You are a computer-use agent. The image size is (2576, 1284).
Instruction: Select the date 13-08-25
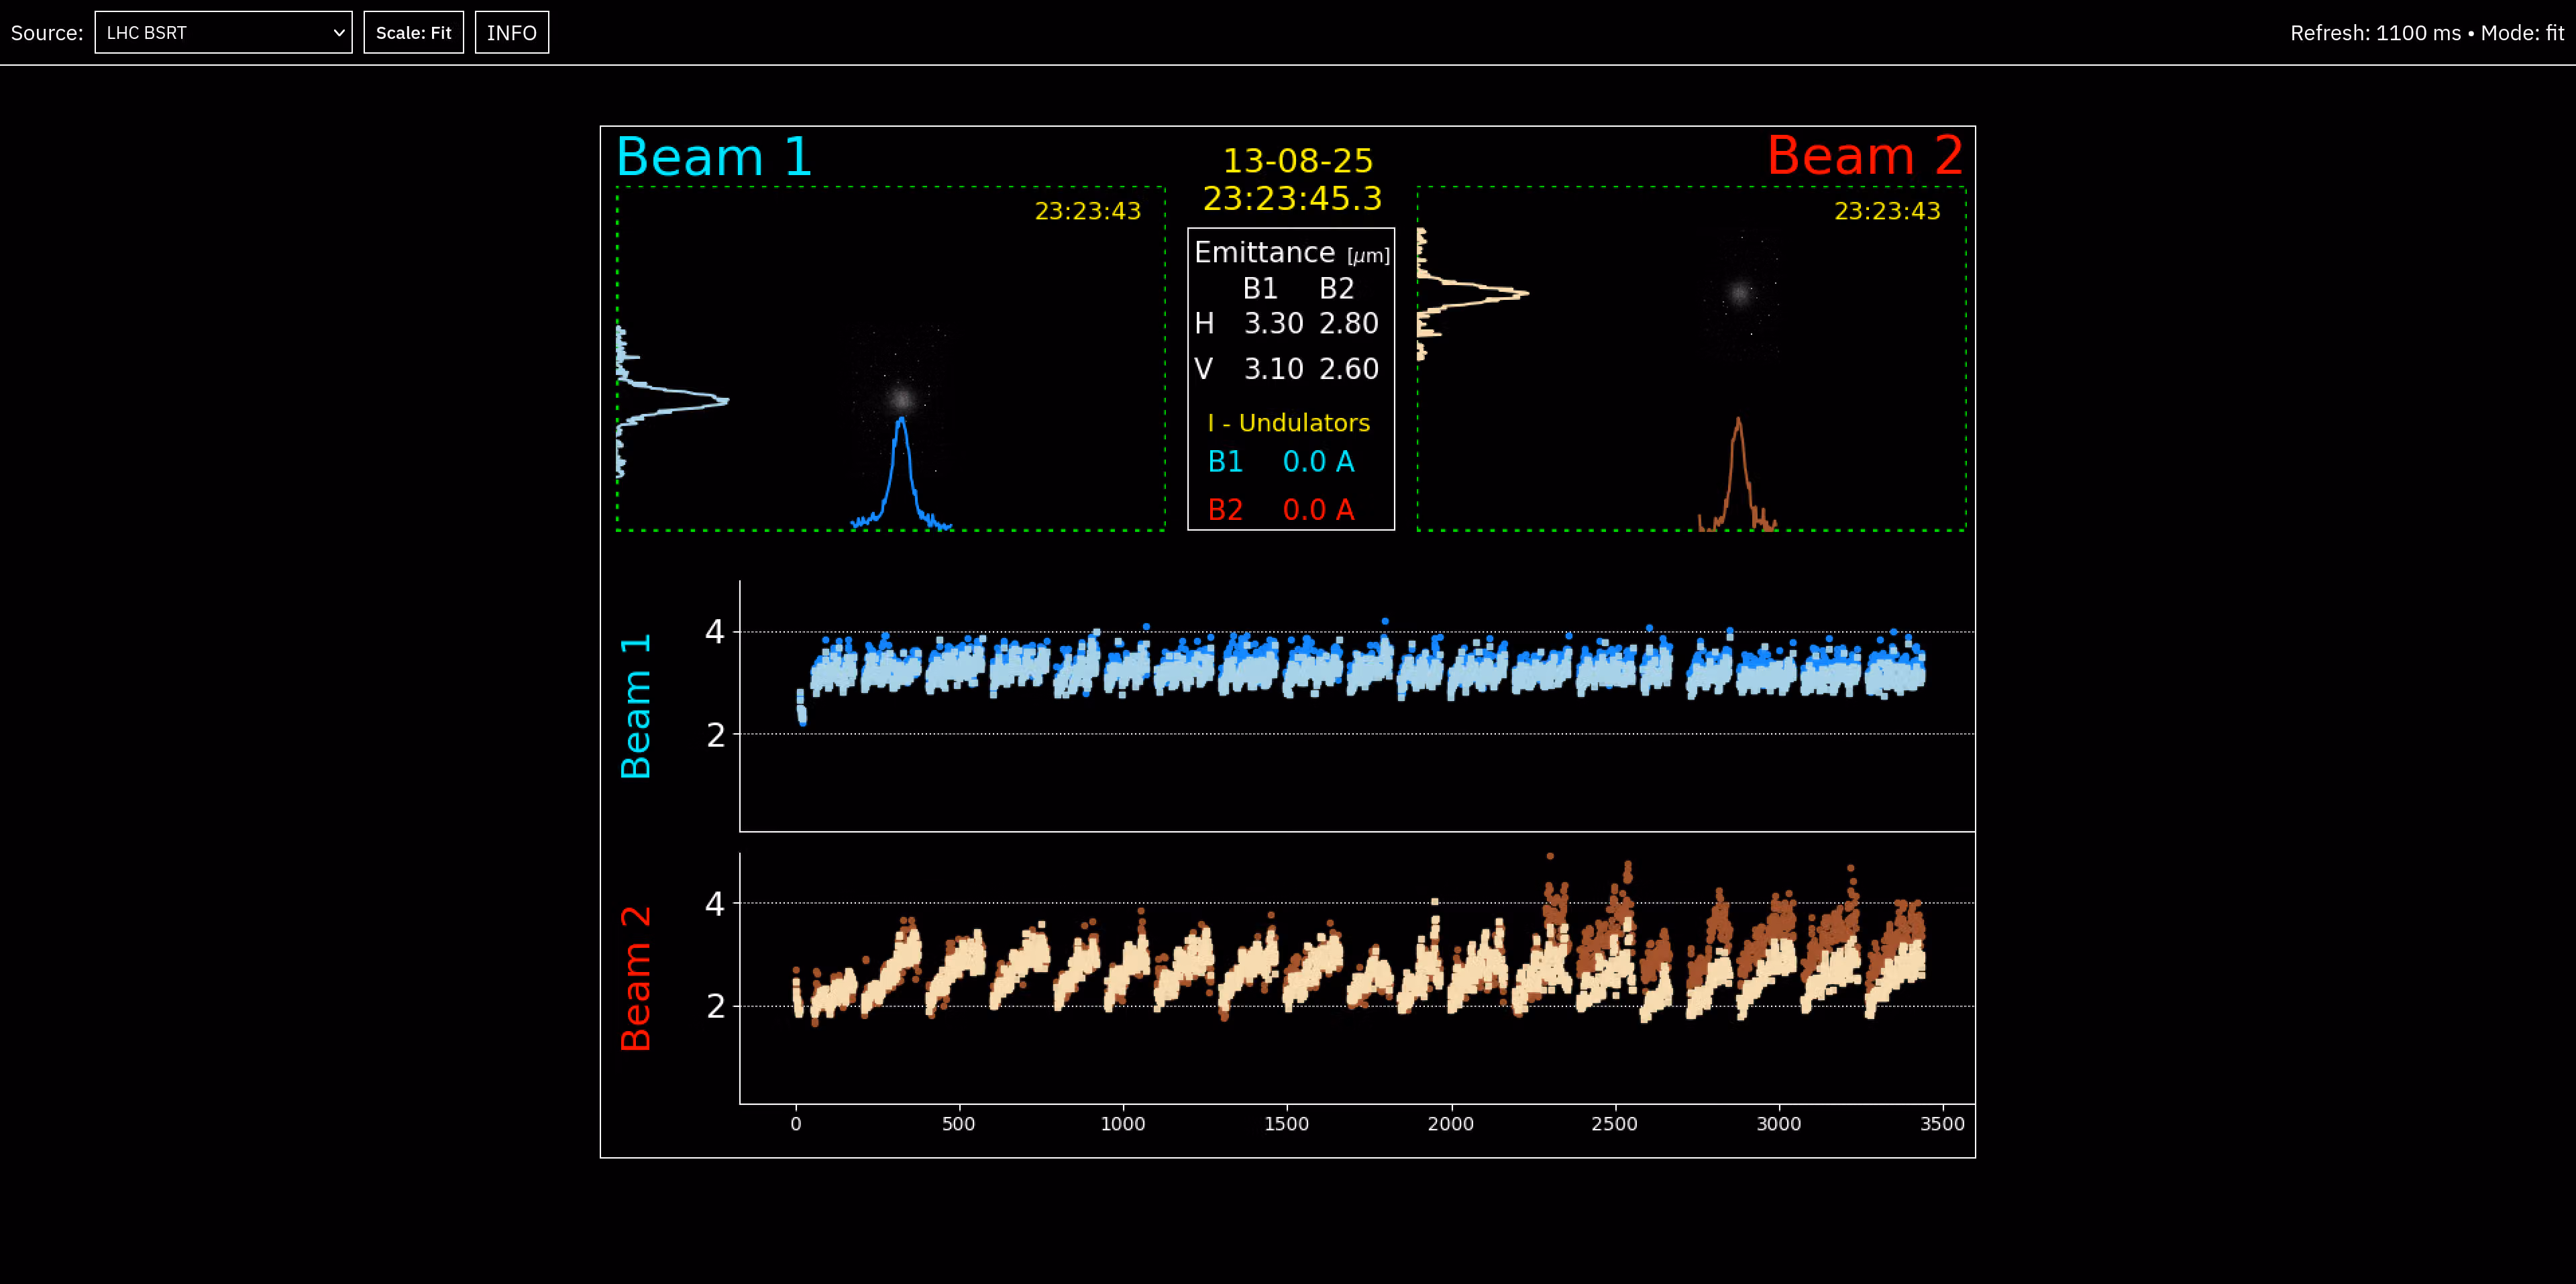pos(1298,161)
